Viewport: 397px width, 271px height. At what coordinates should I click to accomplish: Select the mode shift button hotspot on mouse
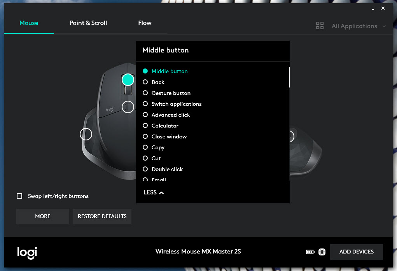coord(128,107)
